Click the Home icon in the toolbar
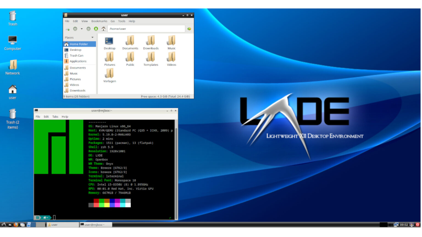The height and width of the screenshot is (237, 422). [104, 29]
